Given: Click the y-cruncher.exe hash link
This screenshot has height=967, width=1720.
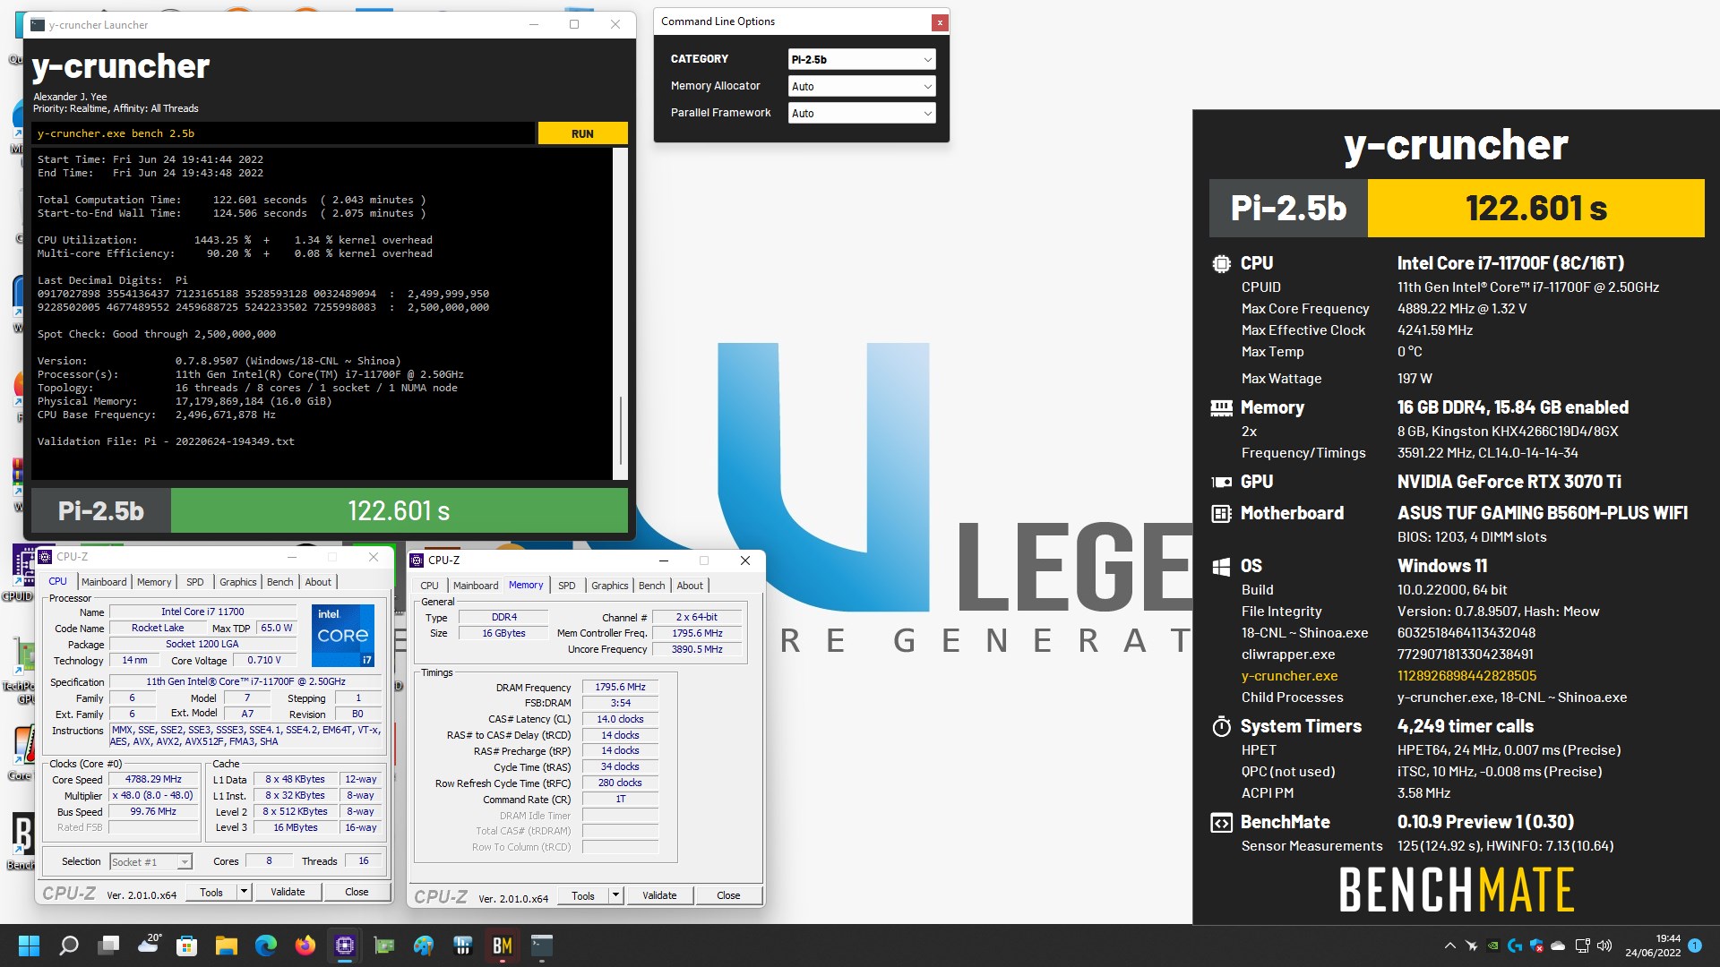Looking at the screenshot, I should coord(1466,676).
